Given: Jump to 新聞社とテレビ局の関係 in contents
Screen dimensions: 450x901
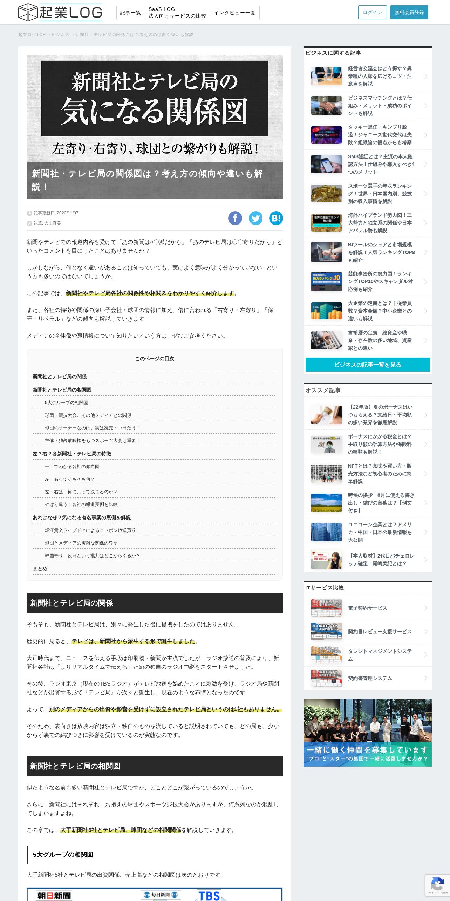Looking at the screenshot, I should pos(60,376).
